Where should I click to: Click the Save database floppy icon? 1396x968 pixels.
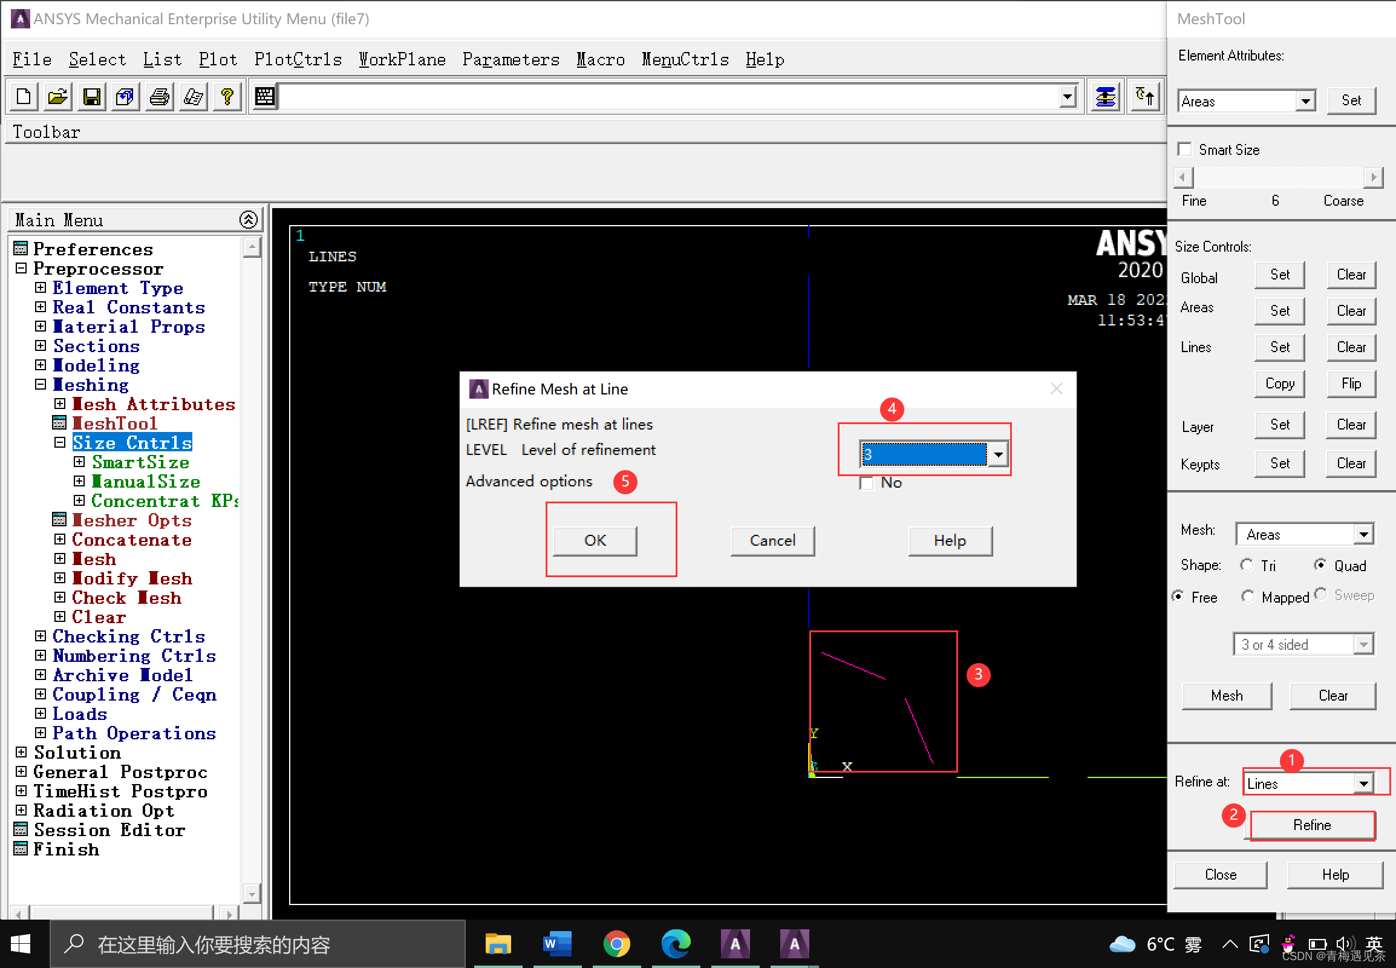click(x=91, y=96)
